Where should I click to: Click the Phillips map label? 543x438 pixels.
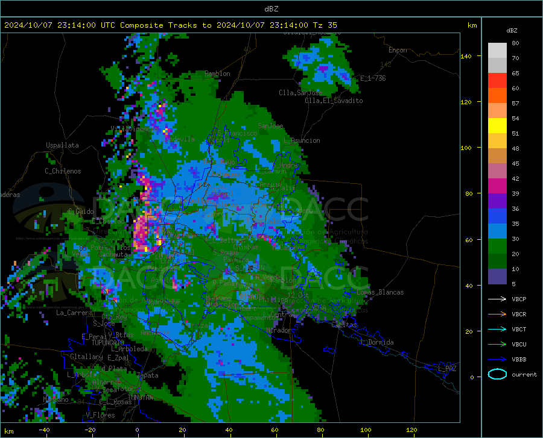(273, 299)
